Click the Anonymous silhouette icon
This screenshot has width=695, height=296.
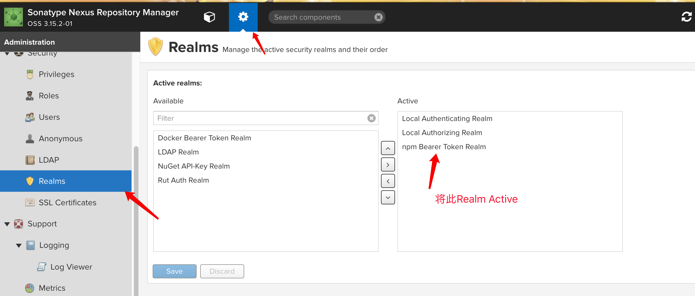coord(30,139)
